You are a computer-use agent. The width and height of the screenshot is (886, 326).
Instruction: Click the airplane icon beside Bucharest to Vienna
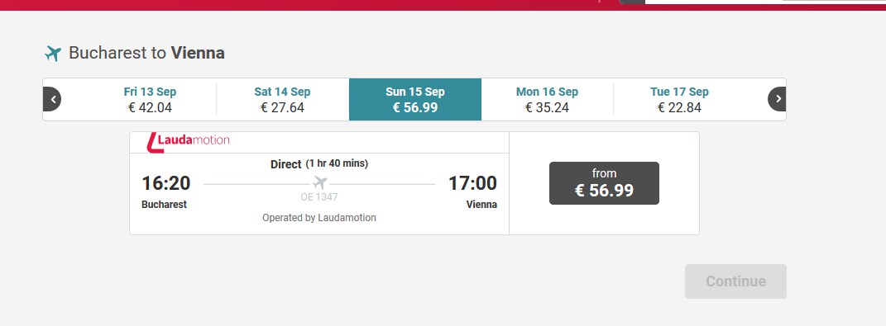[x=53, y=54]
